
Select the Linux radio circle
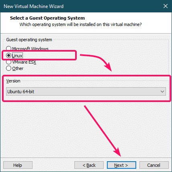point(8,55)
